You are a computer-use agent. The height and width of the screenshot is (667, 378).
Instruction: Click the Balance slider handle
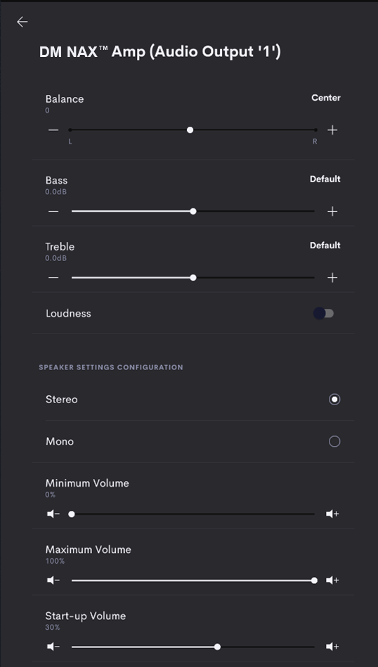[190, 129]
